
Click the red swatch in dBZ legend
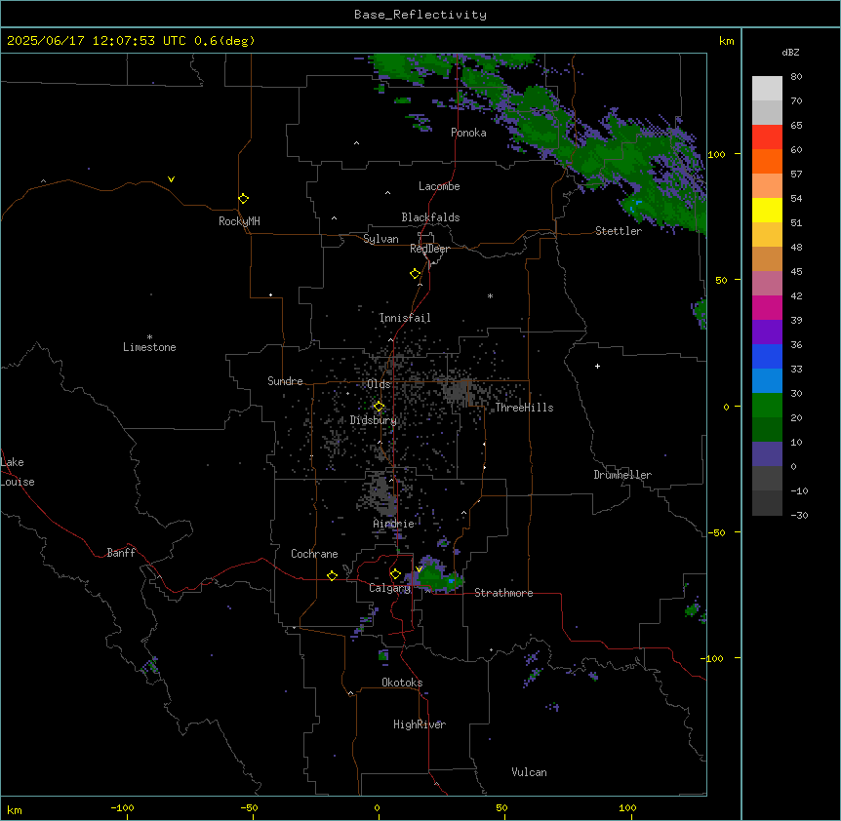[767, 137]
